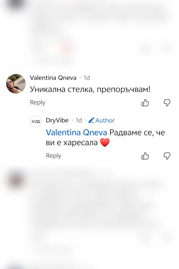Open the DryVibe channel name
Image resolution: width=179 pixels, height=269 pixels.
(57, 120)
